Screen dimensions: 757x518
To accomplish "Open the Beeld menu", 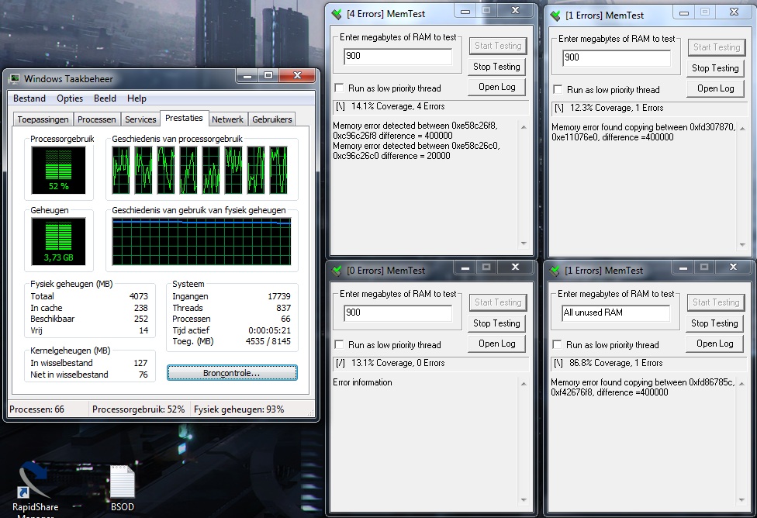I will [x=105, y=98].
